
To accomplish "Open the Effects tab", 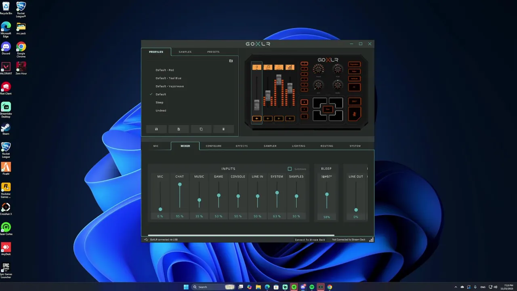I will coord(242,146).
